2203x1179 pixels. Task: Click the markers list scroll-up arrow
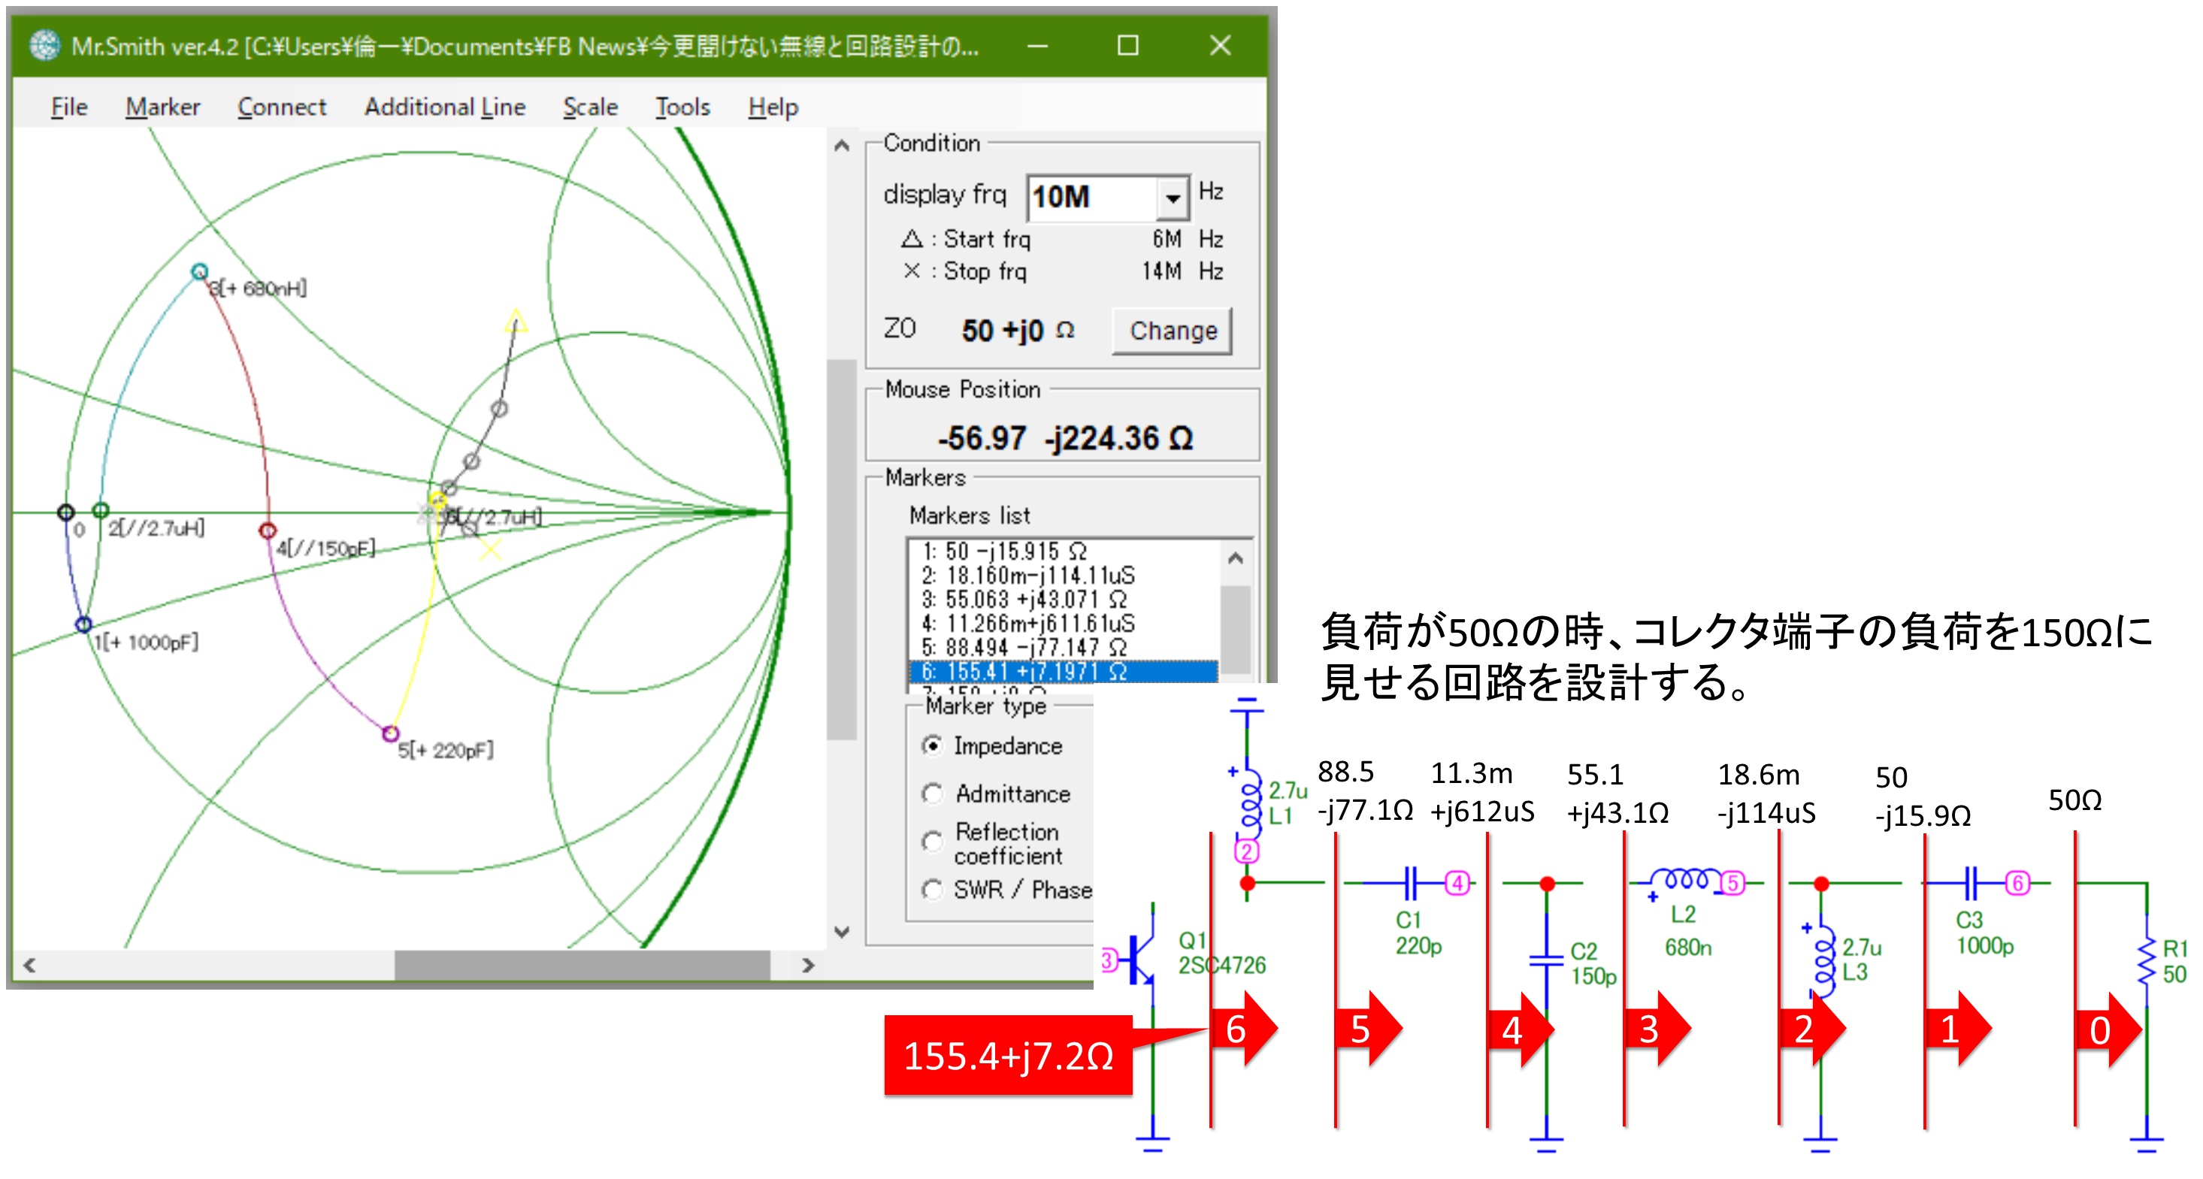coord(1235,559)
